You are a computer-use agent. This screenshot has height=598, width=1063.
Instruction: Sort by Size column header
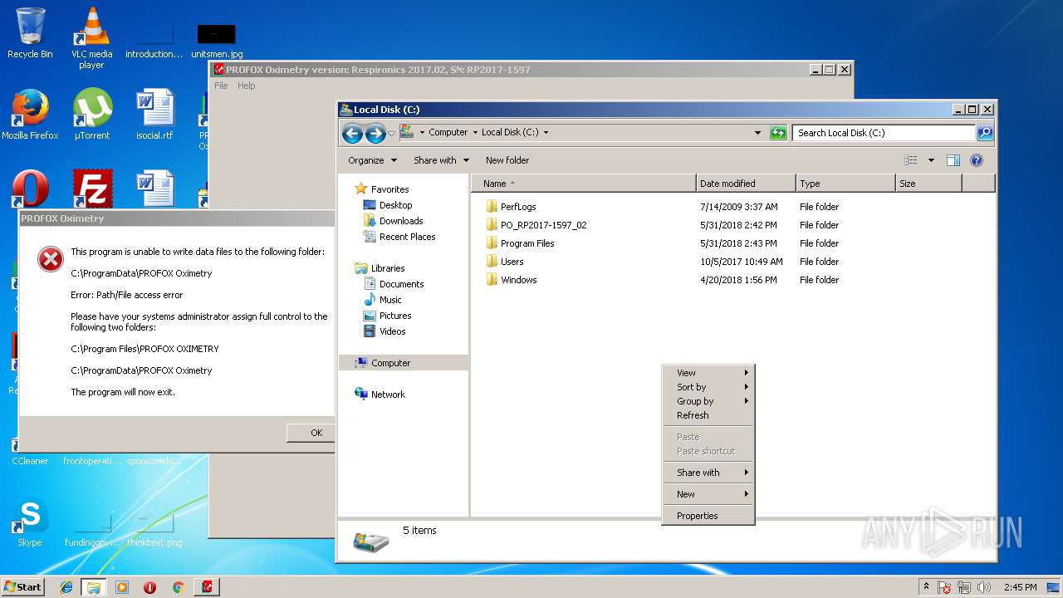tap(928, 184)
